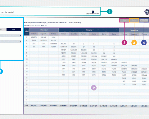Click the Total row label at table bottom
The width and height of the screenshot is (149, 119).
(27, 106)
